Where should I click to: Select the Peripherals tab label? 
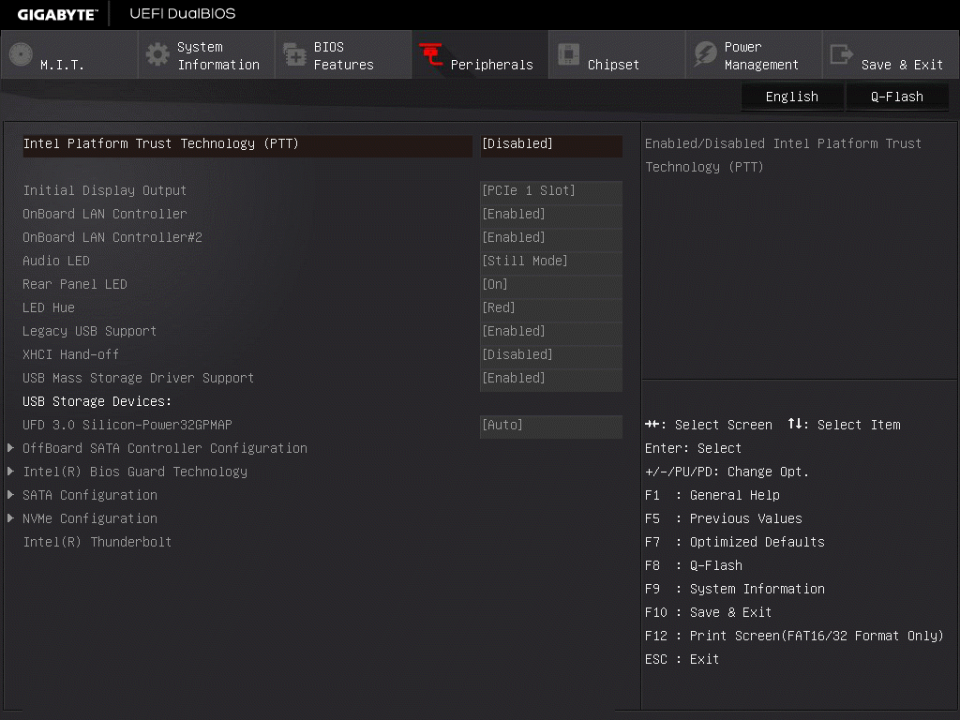pyautogui.click(x=491, y=65)
